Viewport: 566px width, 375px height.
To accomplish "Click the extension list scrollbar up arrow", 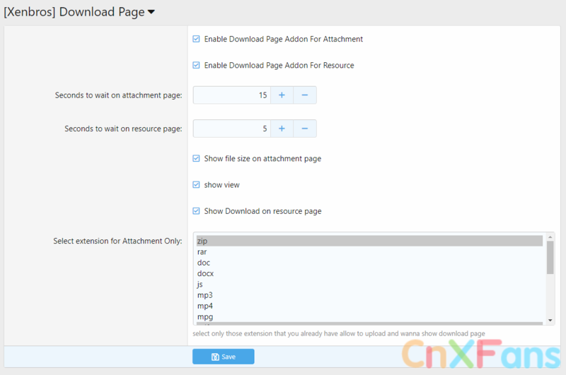I will coord(550,237).
